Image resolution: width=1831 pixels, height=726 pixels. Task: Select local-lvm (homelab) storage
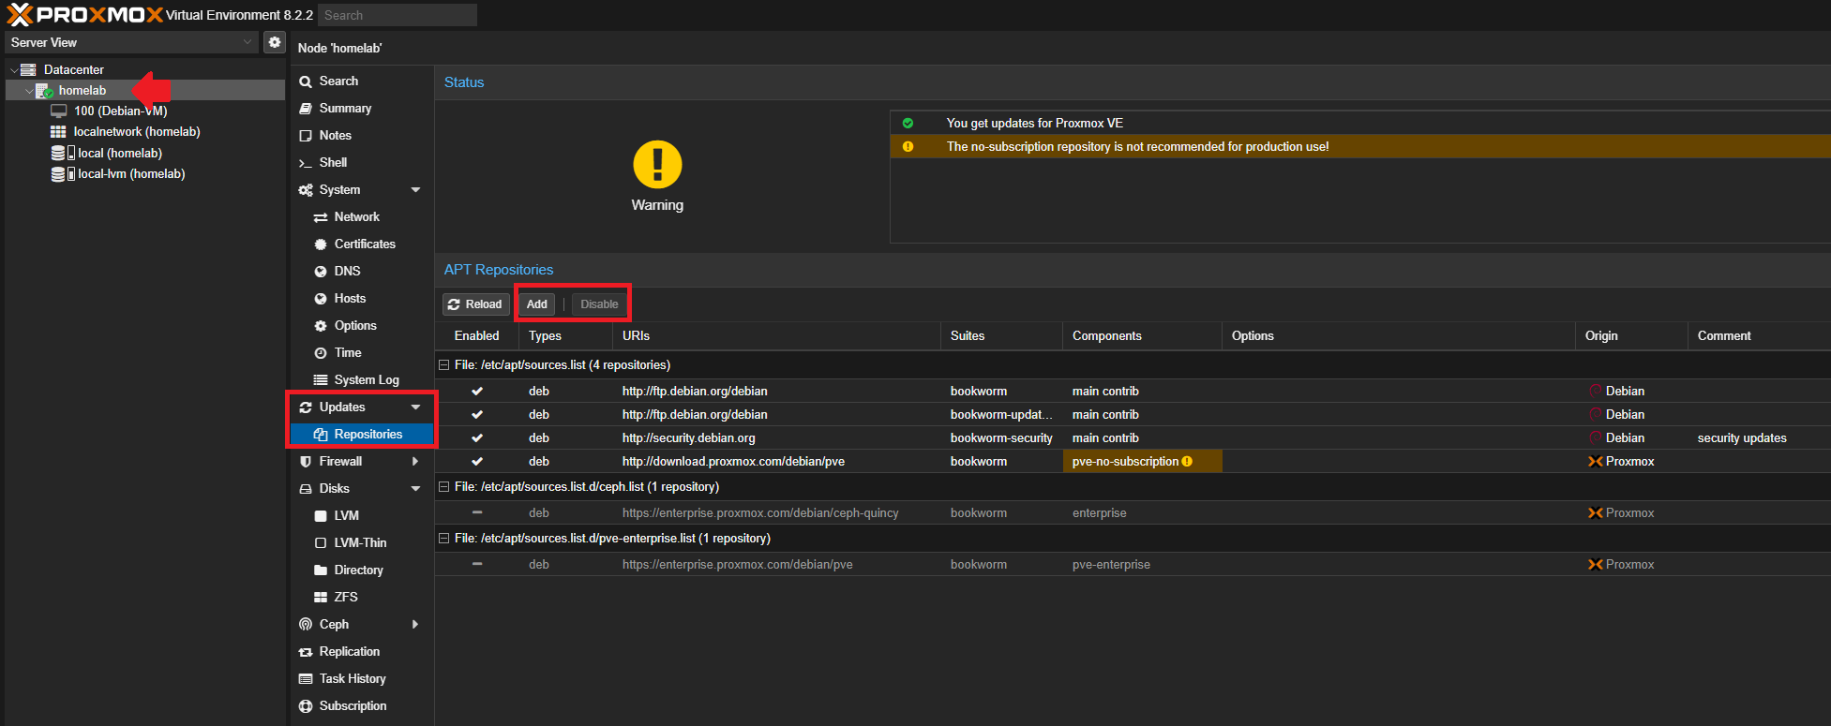click(x=131, y=173)
